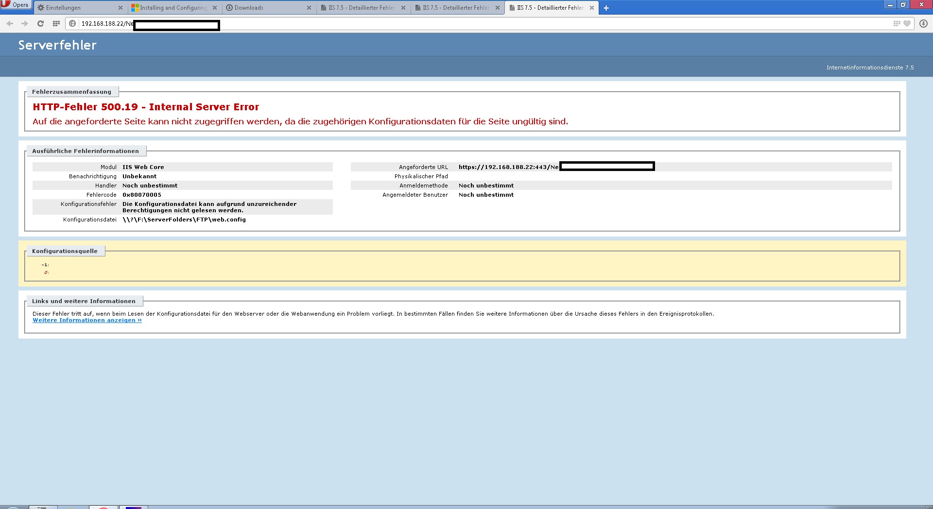Open a new tab with plus button
The width and height of the screenshot is (933, 509).
tap(606, 8)
